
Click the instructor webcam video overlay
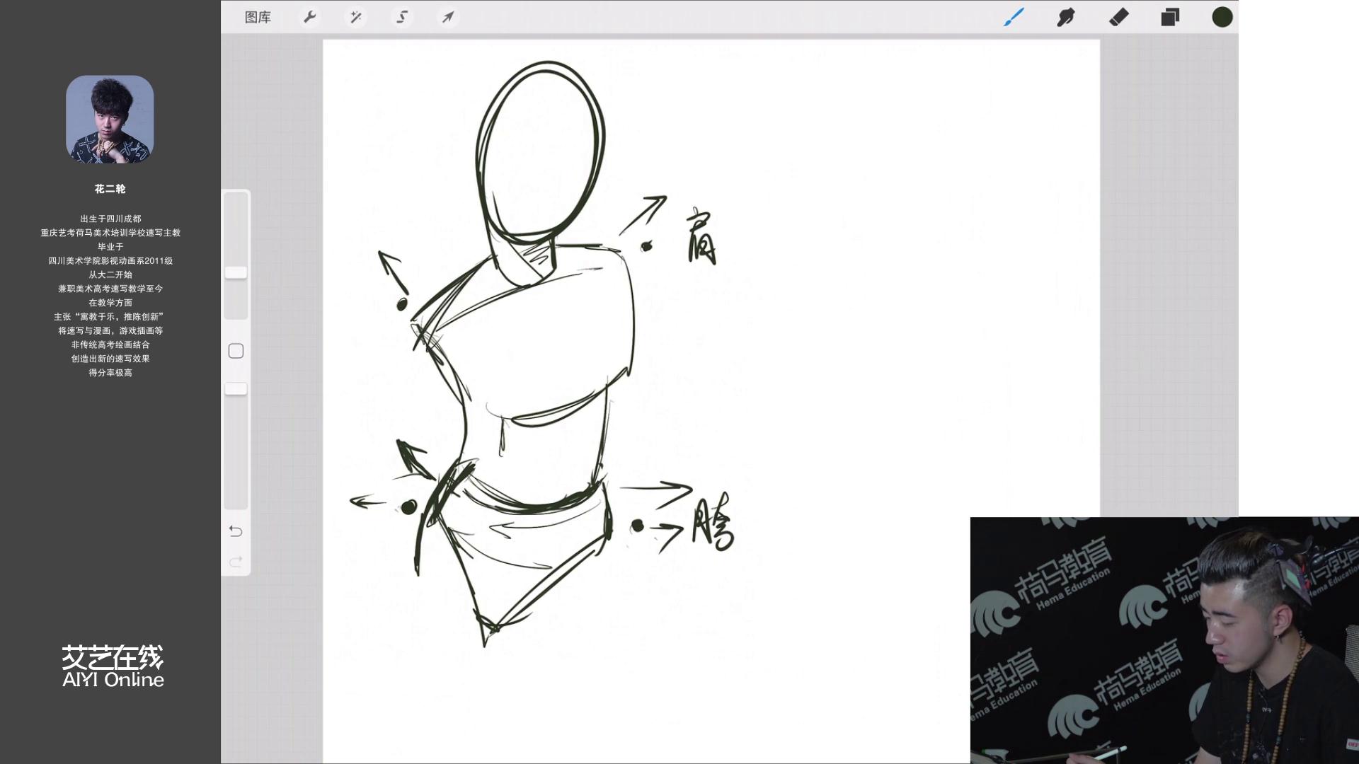click(x=1164, y=640)
